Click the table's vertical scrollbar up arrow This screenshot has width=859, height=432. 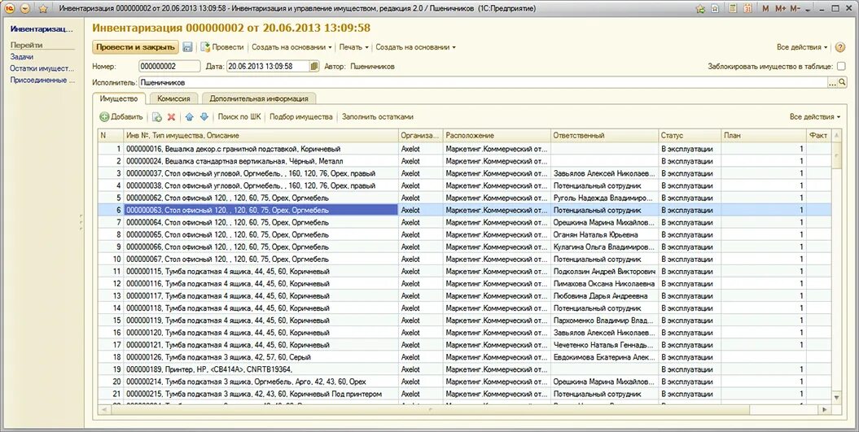tap(836, 135)
